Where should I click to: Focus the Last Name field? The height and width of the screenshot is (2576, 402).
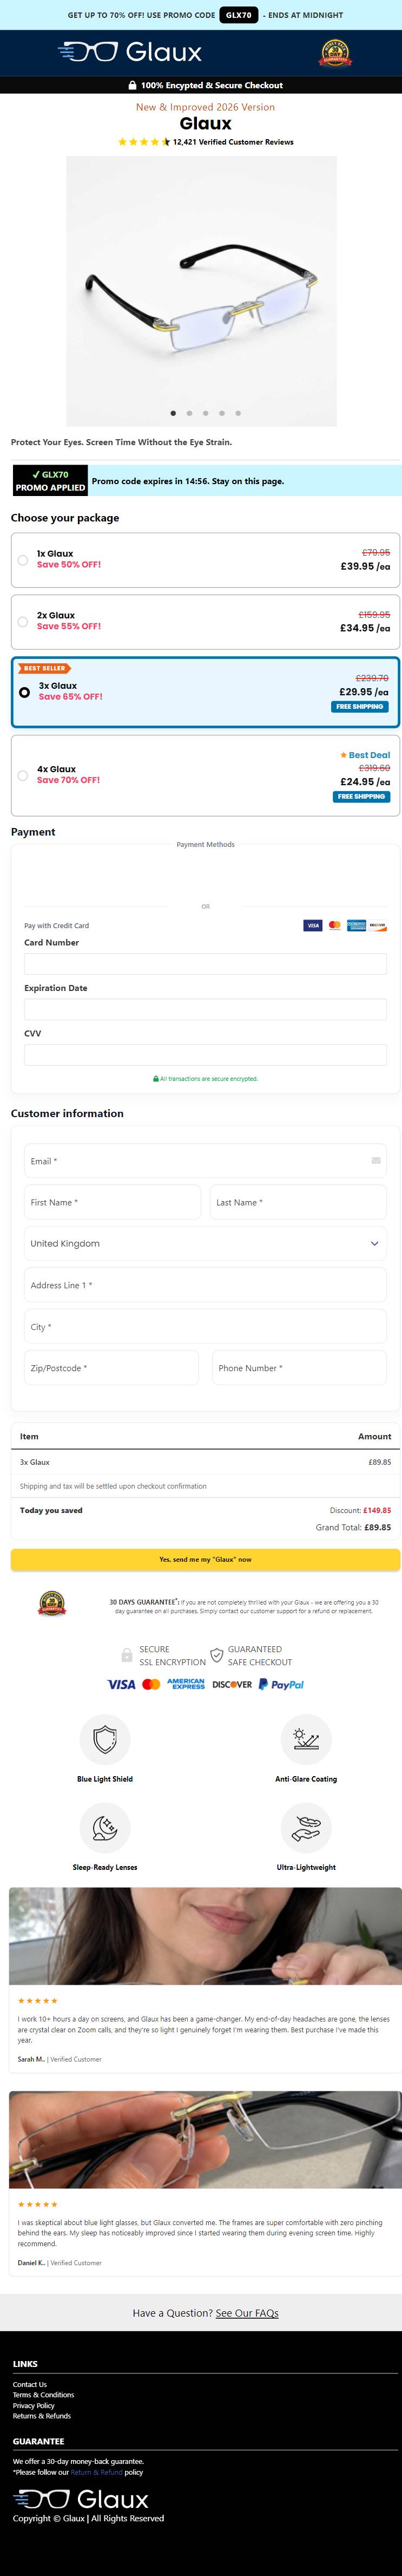point(298,1202)
